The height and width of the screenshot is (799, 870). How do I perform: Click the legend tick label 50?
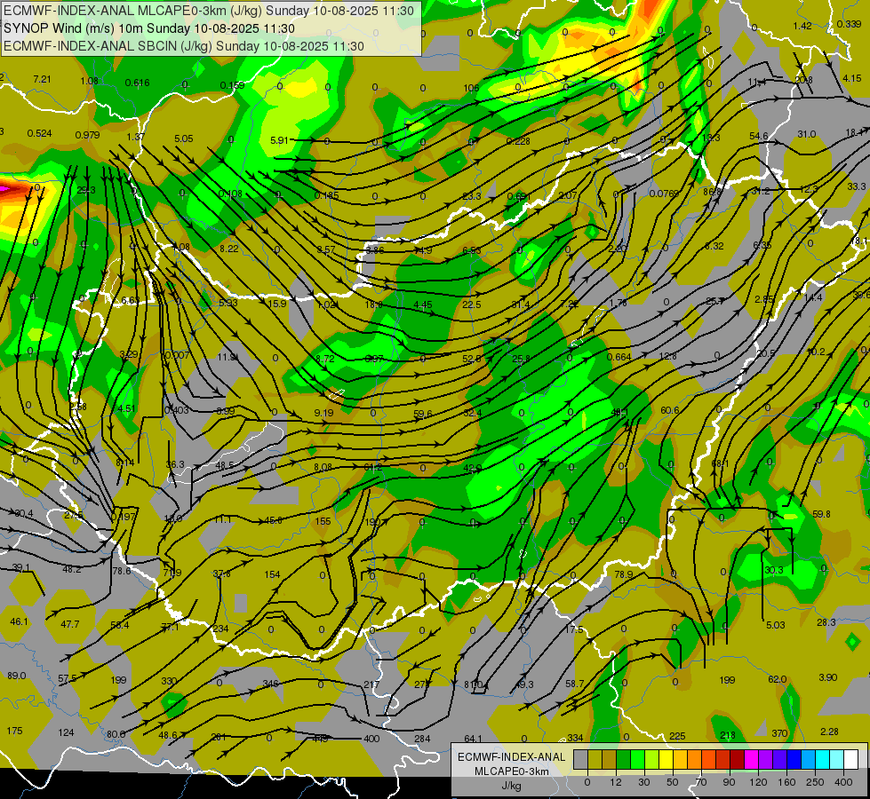click(672, 782)
